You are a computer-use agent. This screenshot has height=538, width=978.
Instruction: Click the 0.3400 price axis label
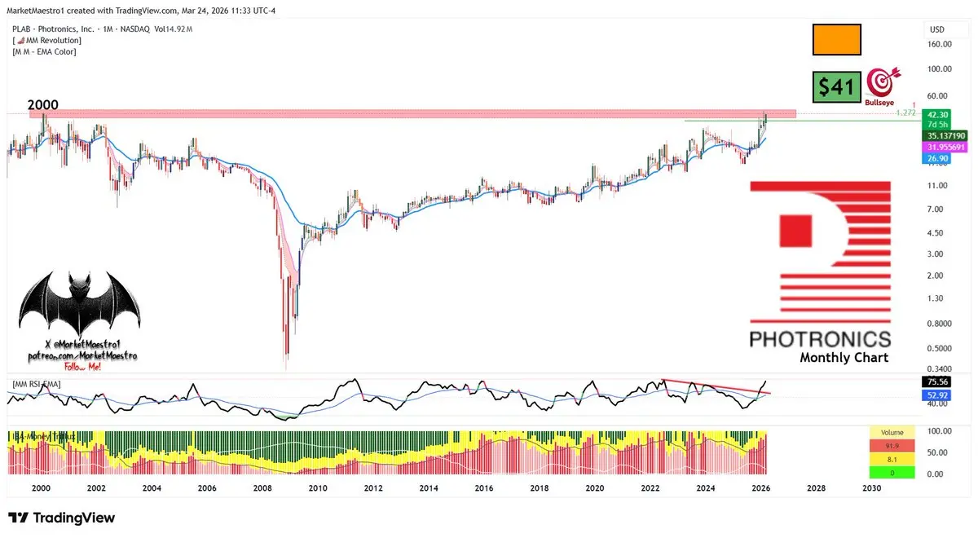[x=941, y=369]
